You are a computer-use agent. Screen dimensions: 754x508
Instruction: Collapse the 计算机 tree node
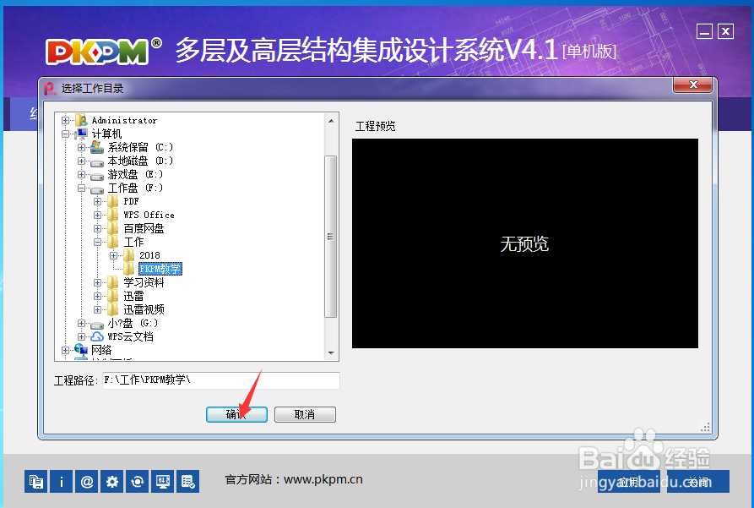click(x=65, y=134)
